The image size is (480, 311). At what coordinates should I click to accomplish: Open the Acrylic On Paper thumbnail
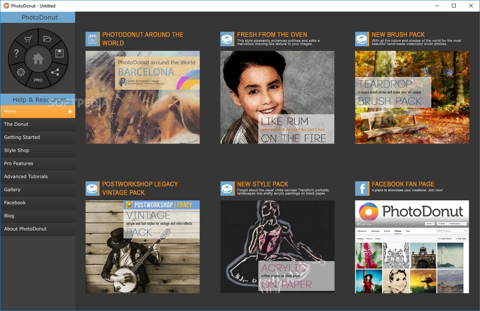tap(277, 247)
